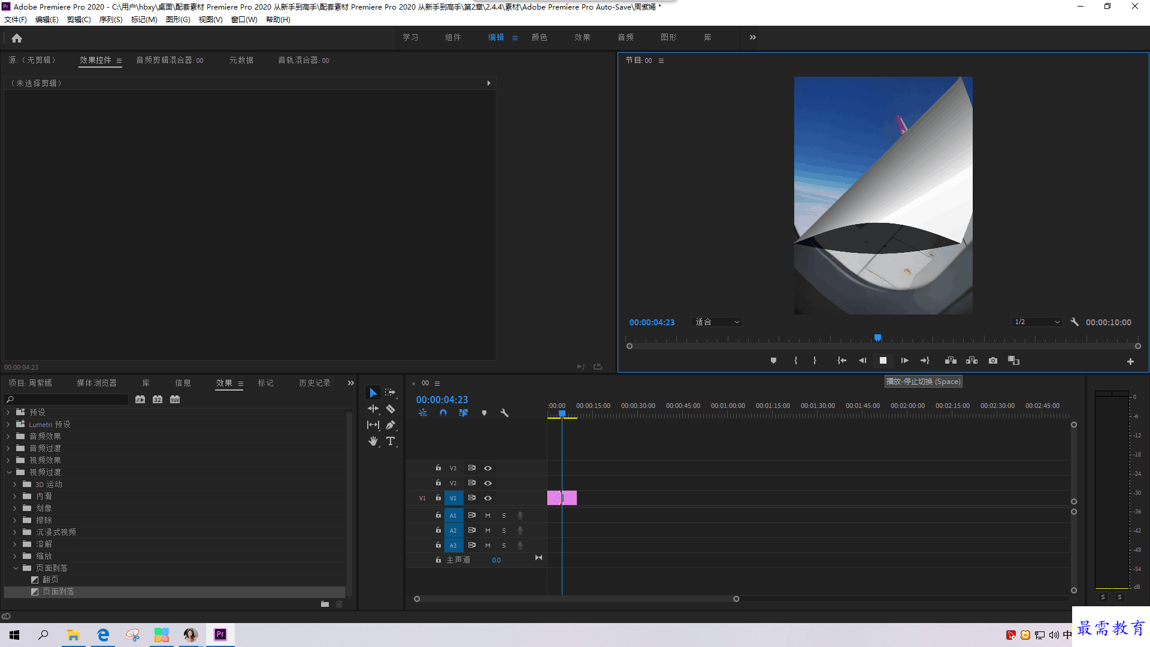The height and width of the screenshot is (647, 1150).
Task: Open the 元数据 tab
Action: pos(241,60)
